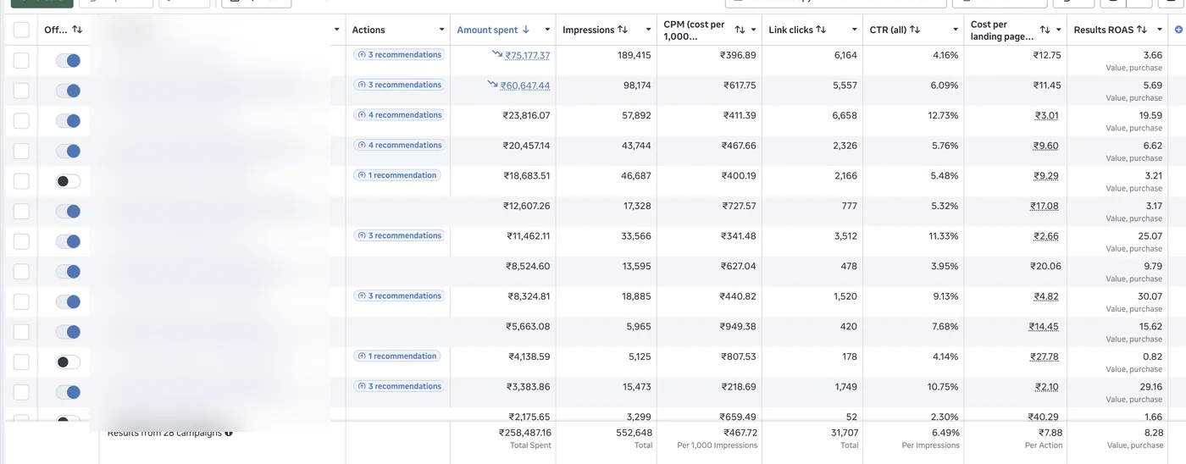Click the underlined ₹17.08 cost value
Viewport: 1186px width, 464px height.
click(x=1045, y=206)
